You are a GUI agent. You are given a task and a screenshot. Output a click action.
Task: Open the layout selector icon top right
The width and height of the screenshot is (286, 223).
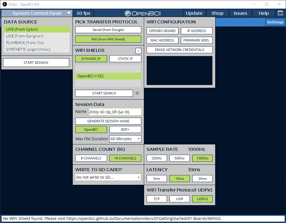280,13
